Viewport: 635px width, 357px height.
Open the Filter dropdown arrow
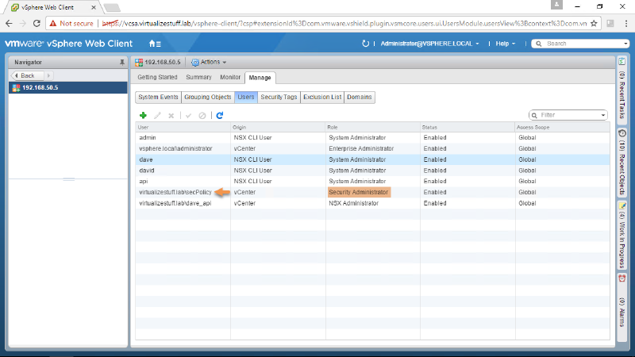click(x=602, y=115)
